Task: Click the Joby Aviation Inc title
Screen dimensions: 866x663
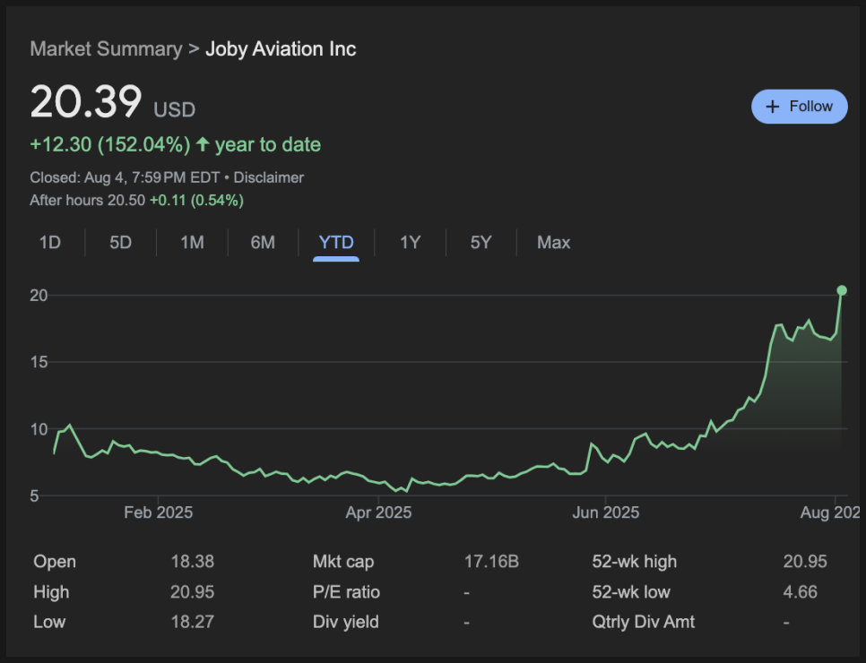Action: tap(281, 49)
